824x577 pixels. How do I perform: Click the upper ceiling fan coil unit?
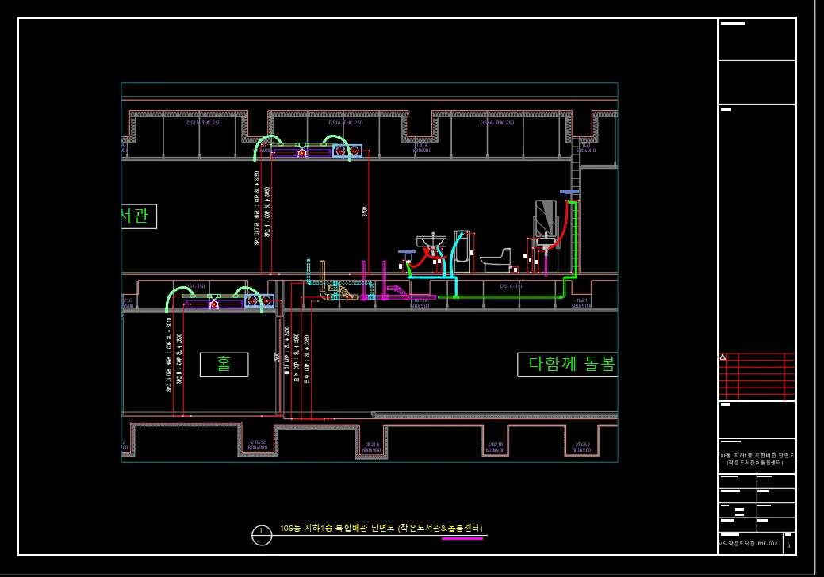pos(301,151)
